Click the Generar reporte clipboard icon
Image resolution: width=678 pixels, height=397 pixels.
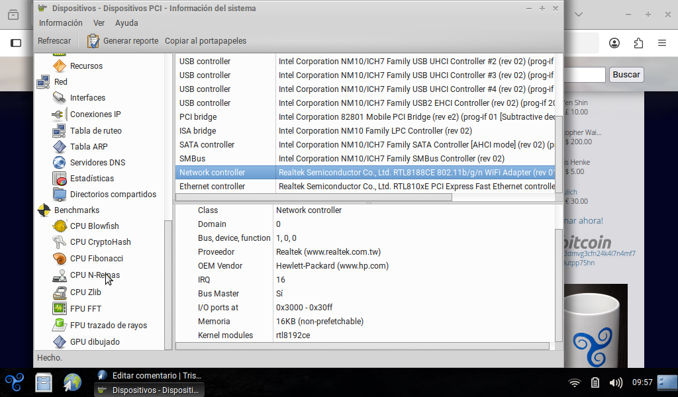pos(93,41)
